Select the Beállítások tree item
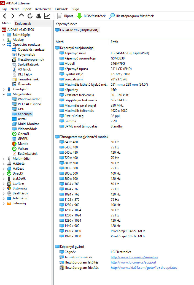This screenshot has height=285, width=194. click(x=17, y=193)
